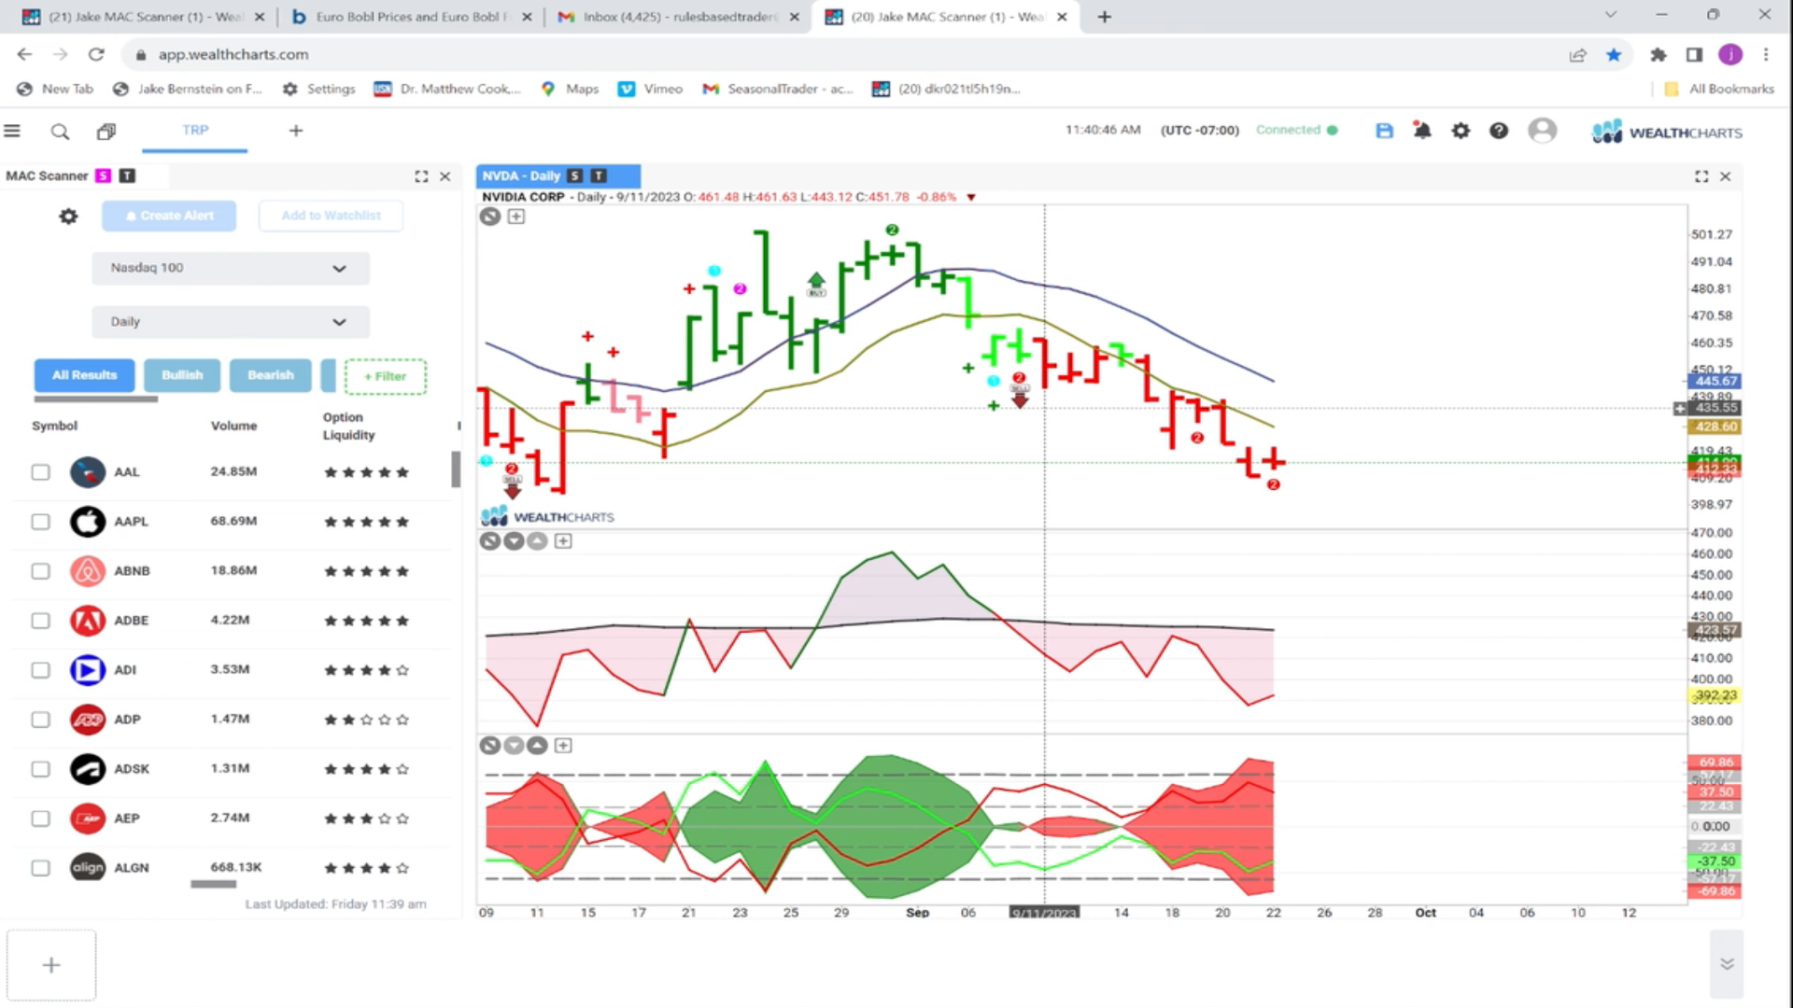Tick the ABNB checkbox

40,571
